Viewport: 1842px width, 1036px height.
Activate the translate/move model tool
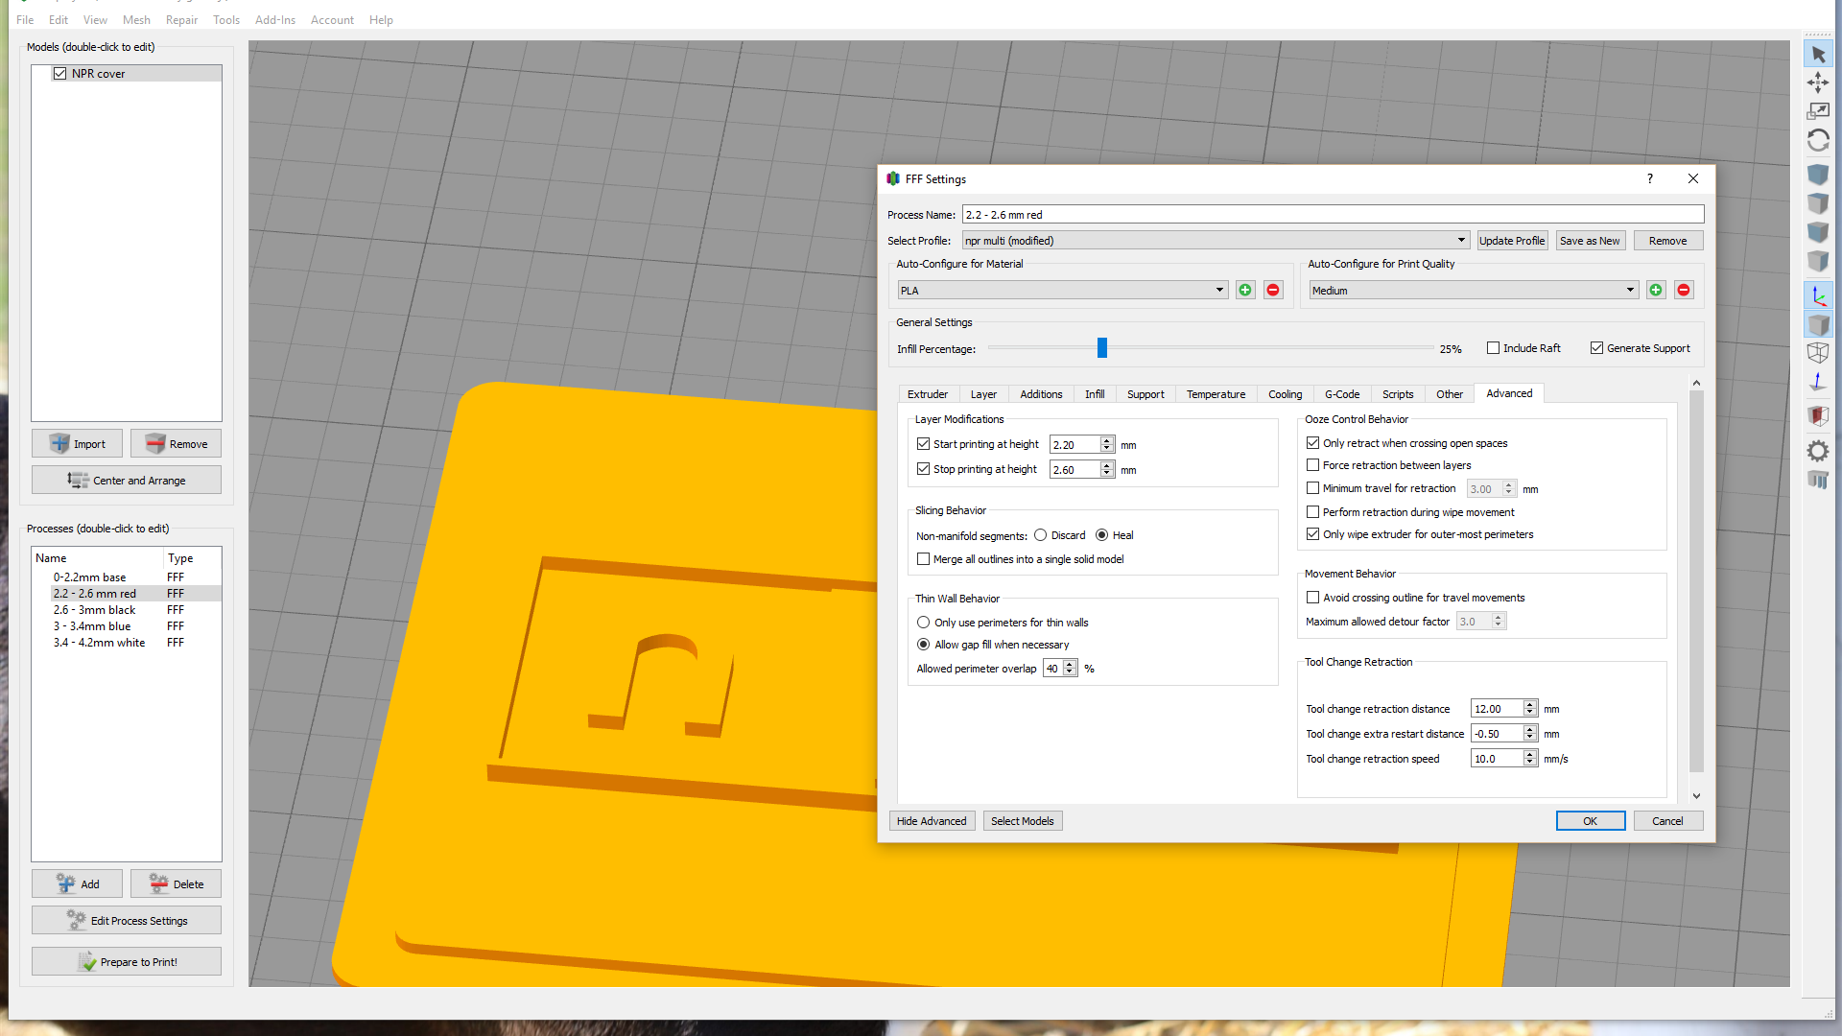(1817, 83)
